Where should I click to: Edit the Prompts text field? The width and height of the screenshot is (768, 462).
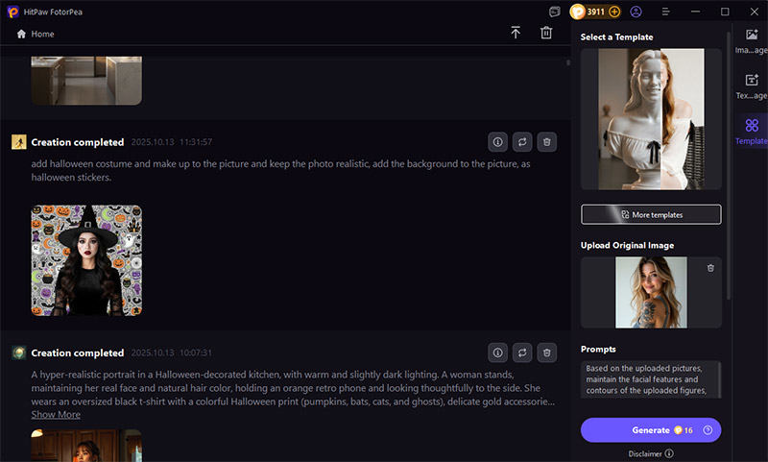[x=651, y=379]
